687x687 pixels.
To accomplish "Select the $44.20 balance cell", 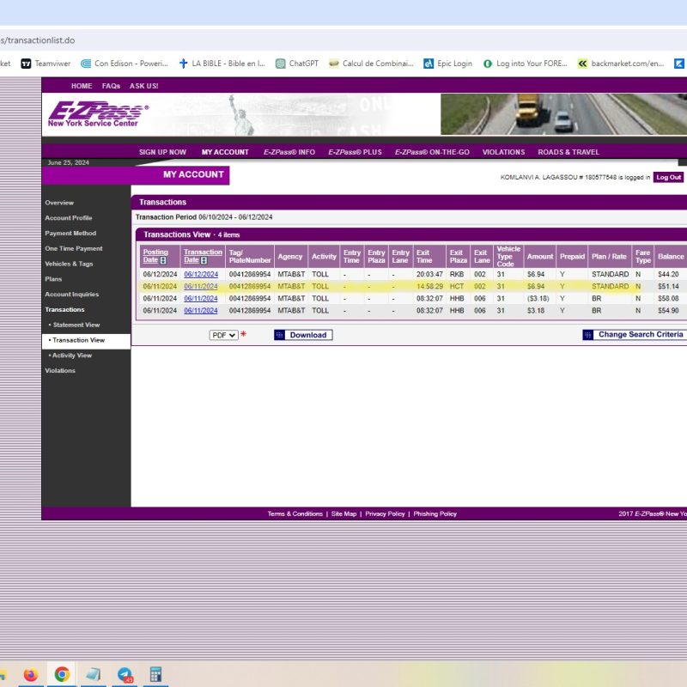I will [668, 274].
